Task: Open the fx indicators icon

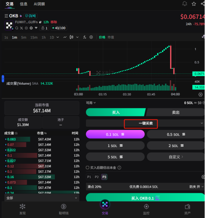Action: click(x=84, y=37)
